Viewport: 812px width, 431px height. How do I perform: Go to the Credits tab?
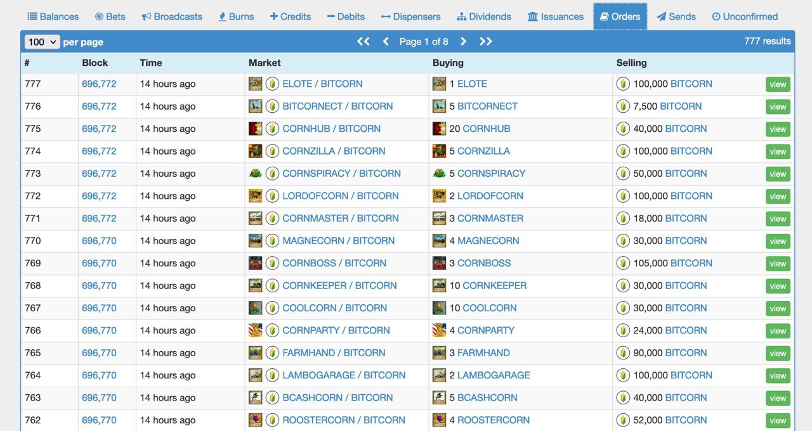tap(291, 16)
